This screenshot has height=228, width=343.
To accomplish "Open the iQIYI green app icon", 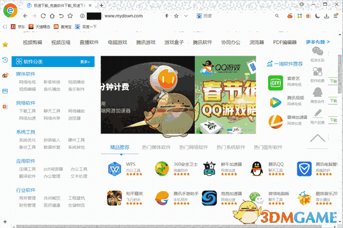I will [276, 83].
